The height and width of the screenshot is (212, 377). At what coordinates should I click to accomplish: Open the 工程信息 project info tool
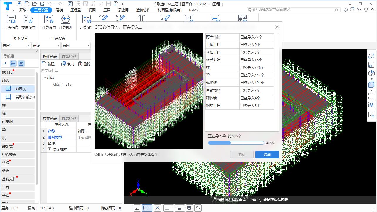[11, 22]
